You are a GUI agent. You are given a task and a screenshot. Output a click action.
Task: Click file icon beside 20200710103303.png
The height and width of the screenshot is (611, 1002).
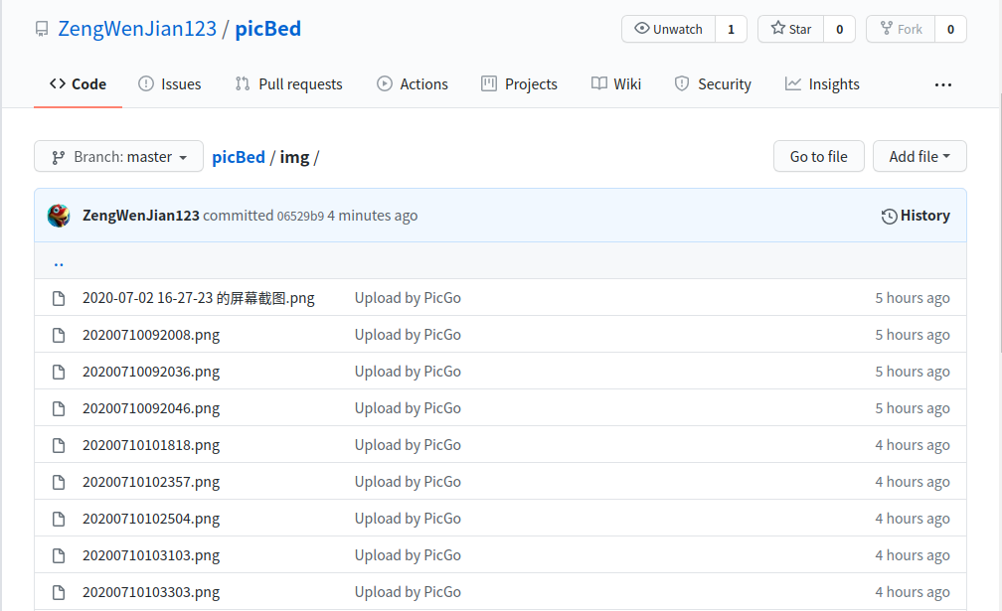pos(59,592)
